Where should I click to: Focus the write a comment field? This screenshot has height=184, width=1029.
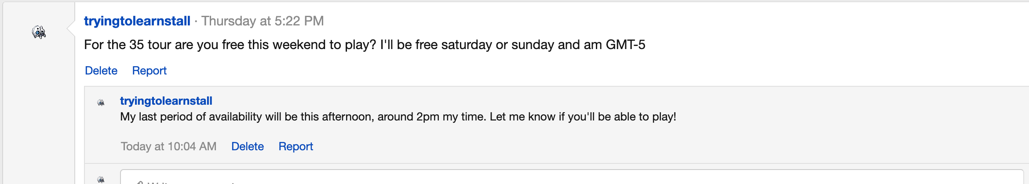(x=572, y=177)
